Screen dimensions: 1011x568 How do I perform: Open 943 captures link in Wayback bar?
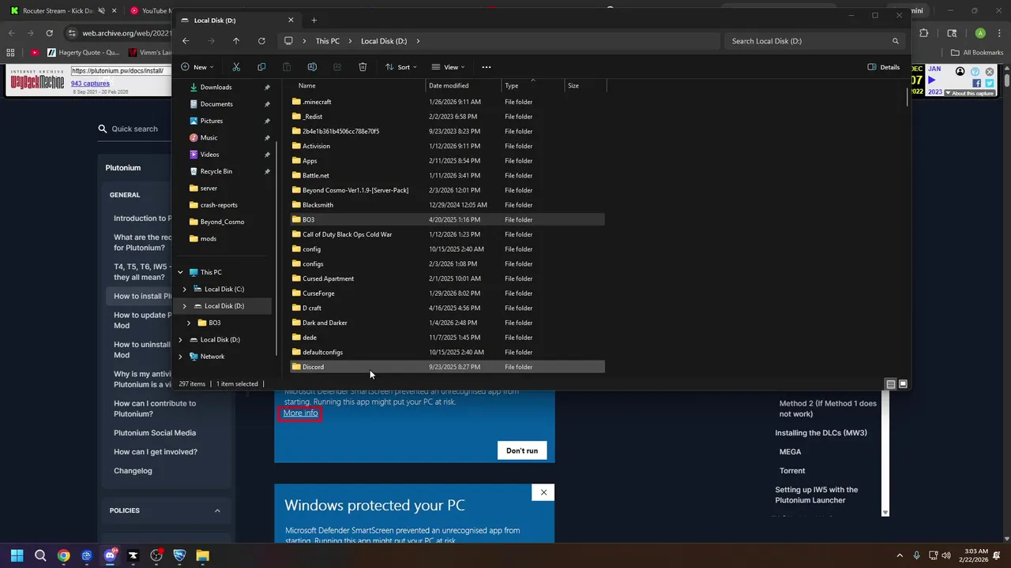point(90,84)
